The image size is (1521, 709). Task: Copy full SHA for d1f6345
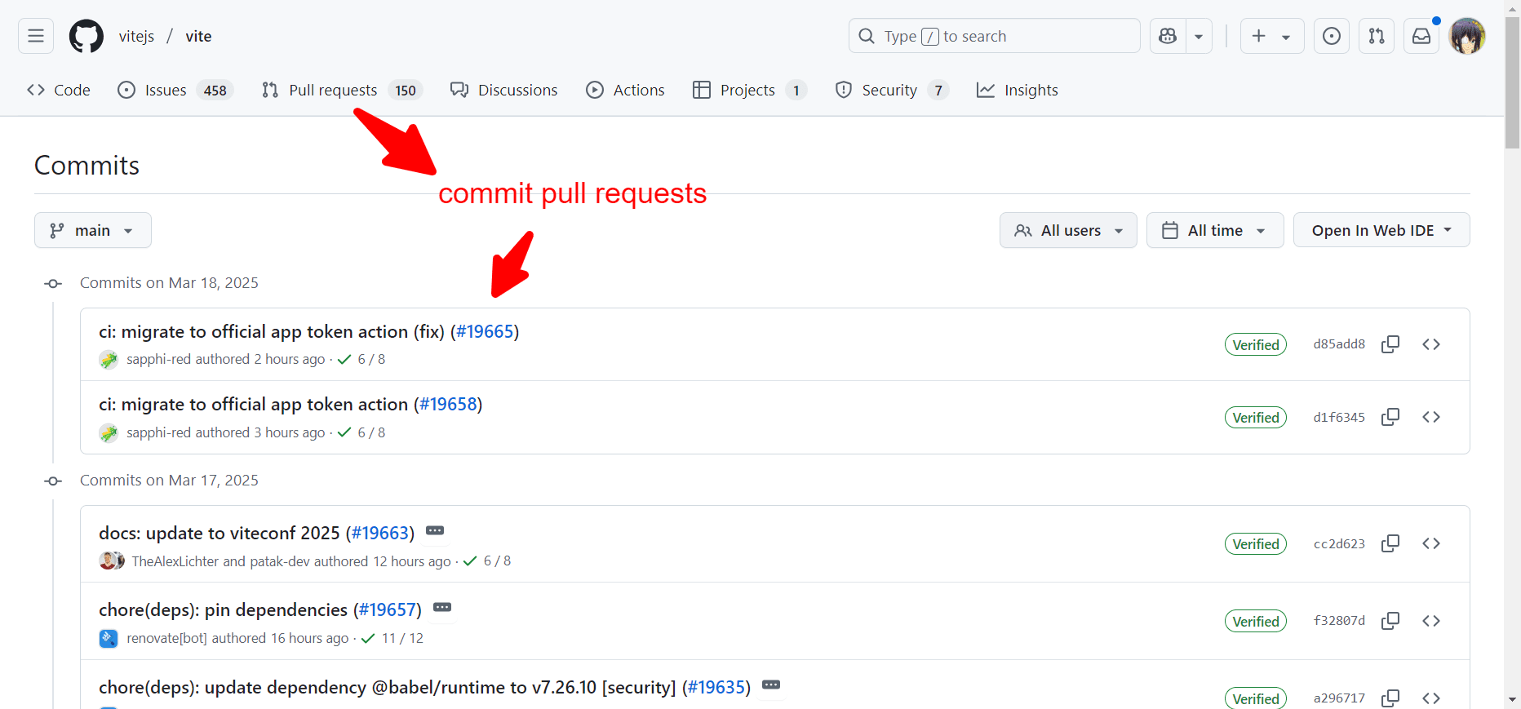tap(1390, 417)
